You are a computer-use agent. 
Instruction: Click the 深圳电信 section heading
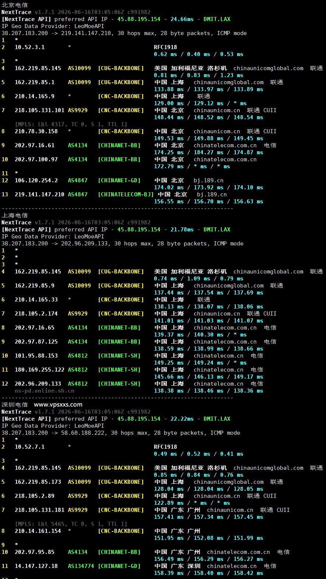point(15,405)
